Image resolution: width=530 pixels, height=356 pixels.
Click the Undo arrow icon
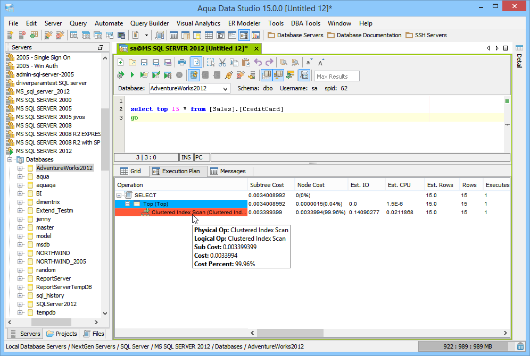click(x=258, y=62)
